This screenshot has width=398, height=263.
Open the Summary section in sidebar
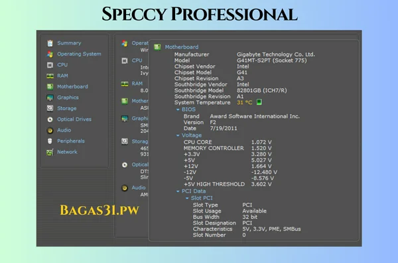tap(69, 43)
